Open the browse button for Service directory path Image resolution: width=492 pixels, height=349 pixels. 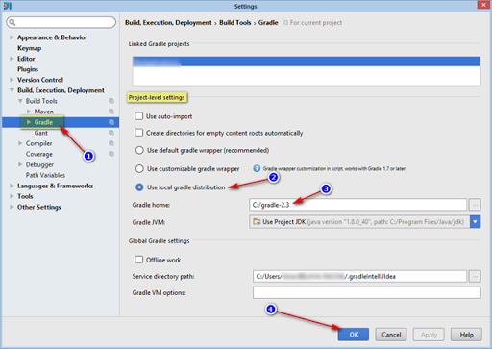pos(475,276)
